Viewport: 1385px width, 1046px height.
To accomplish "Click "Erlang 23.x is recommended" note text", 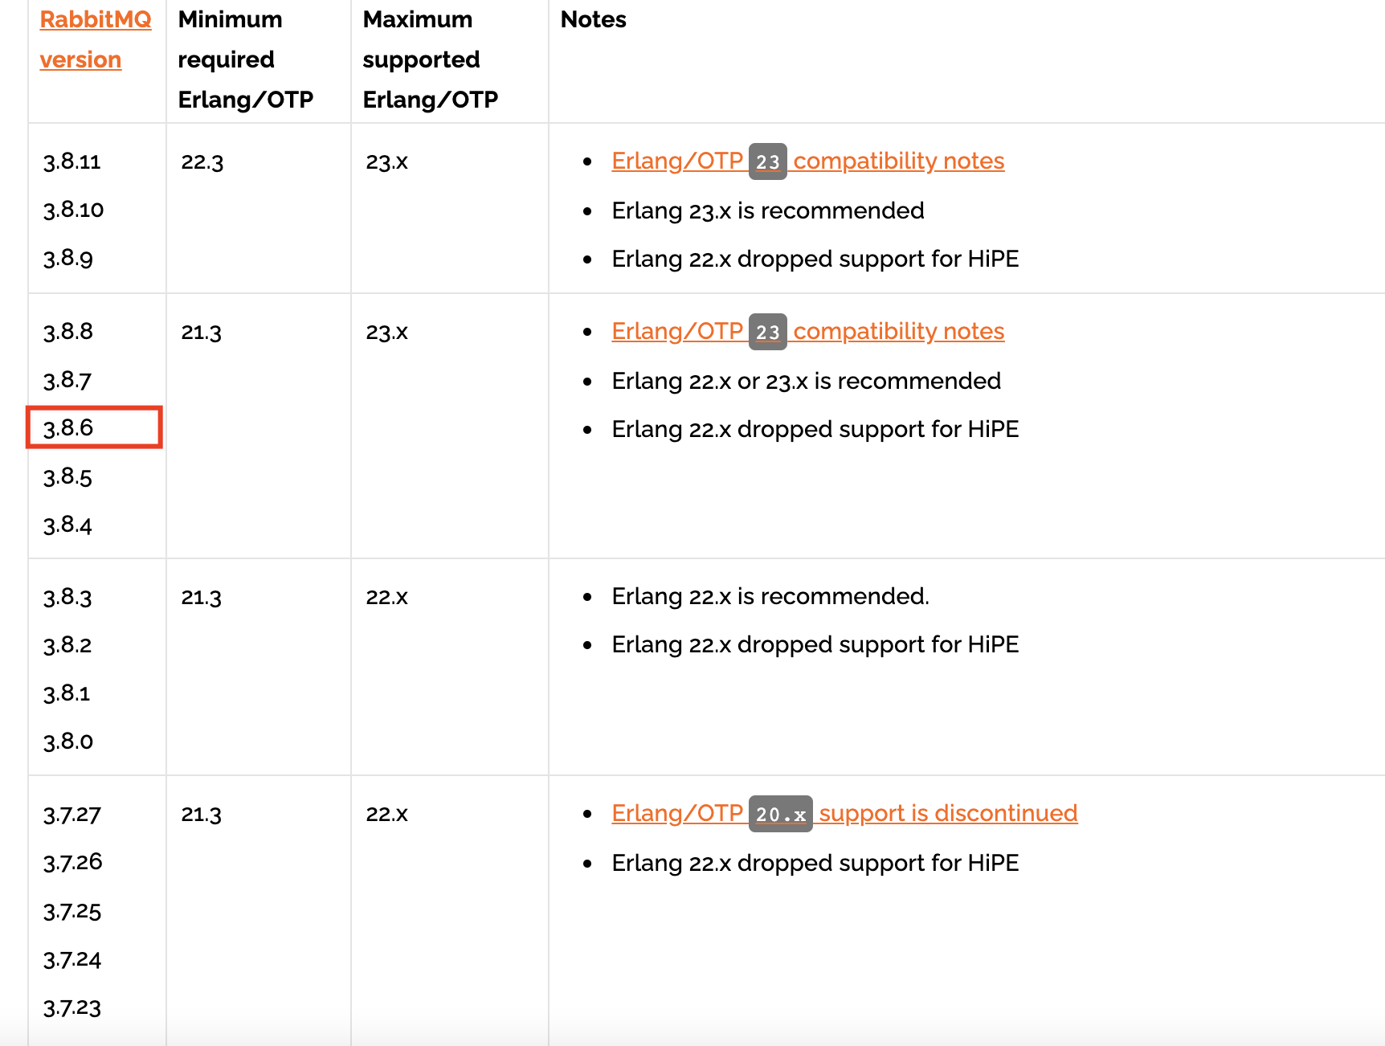I will tap(767, 210).
